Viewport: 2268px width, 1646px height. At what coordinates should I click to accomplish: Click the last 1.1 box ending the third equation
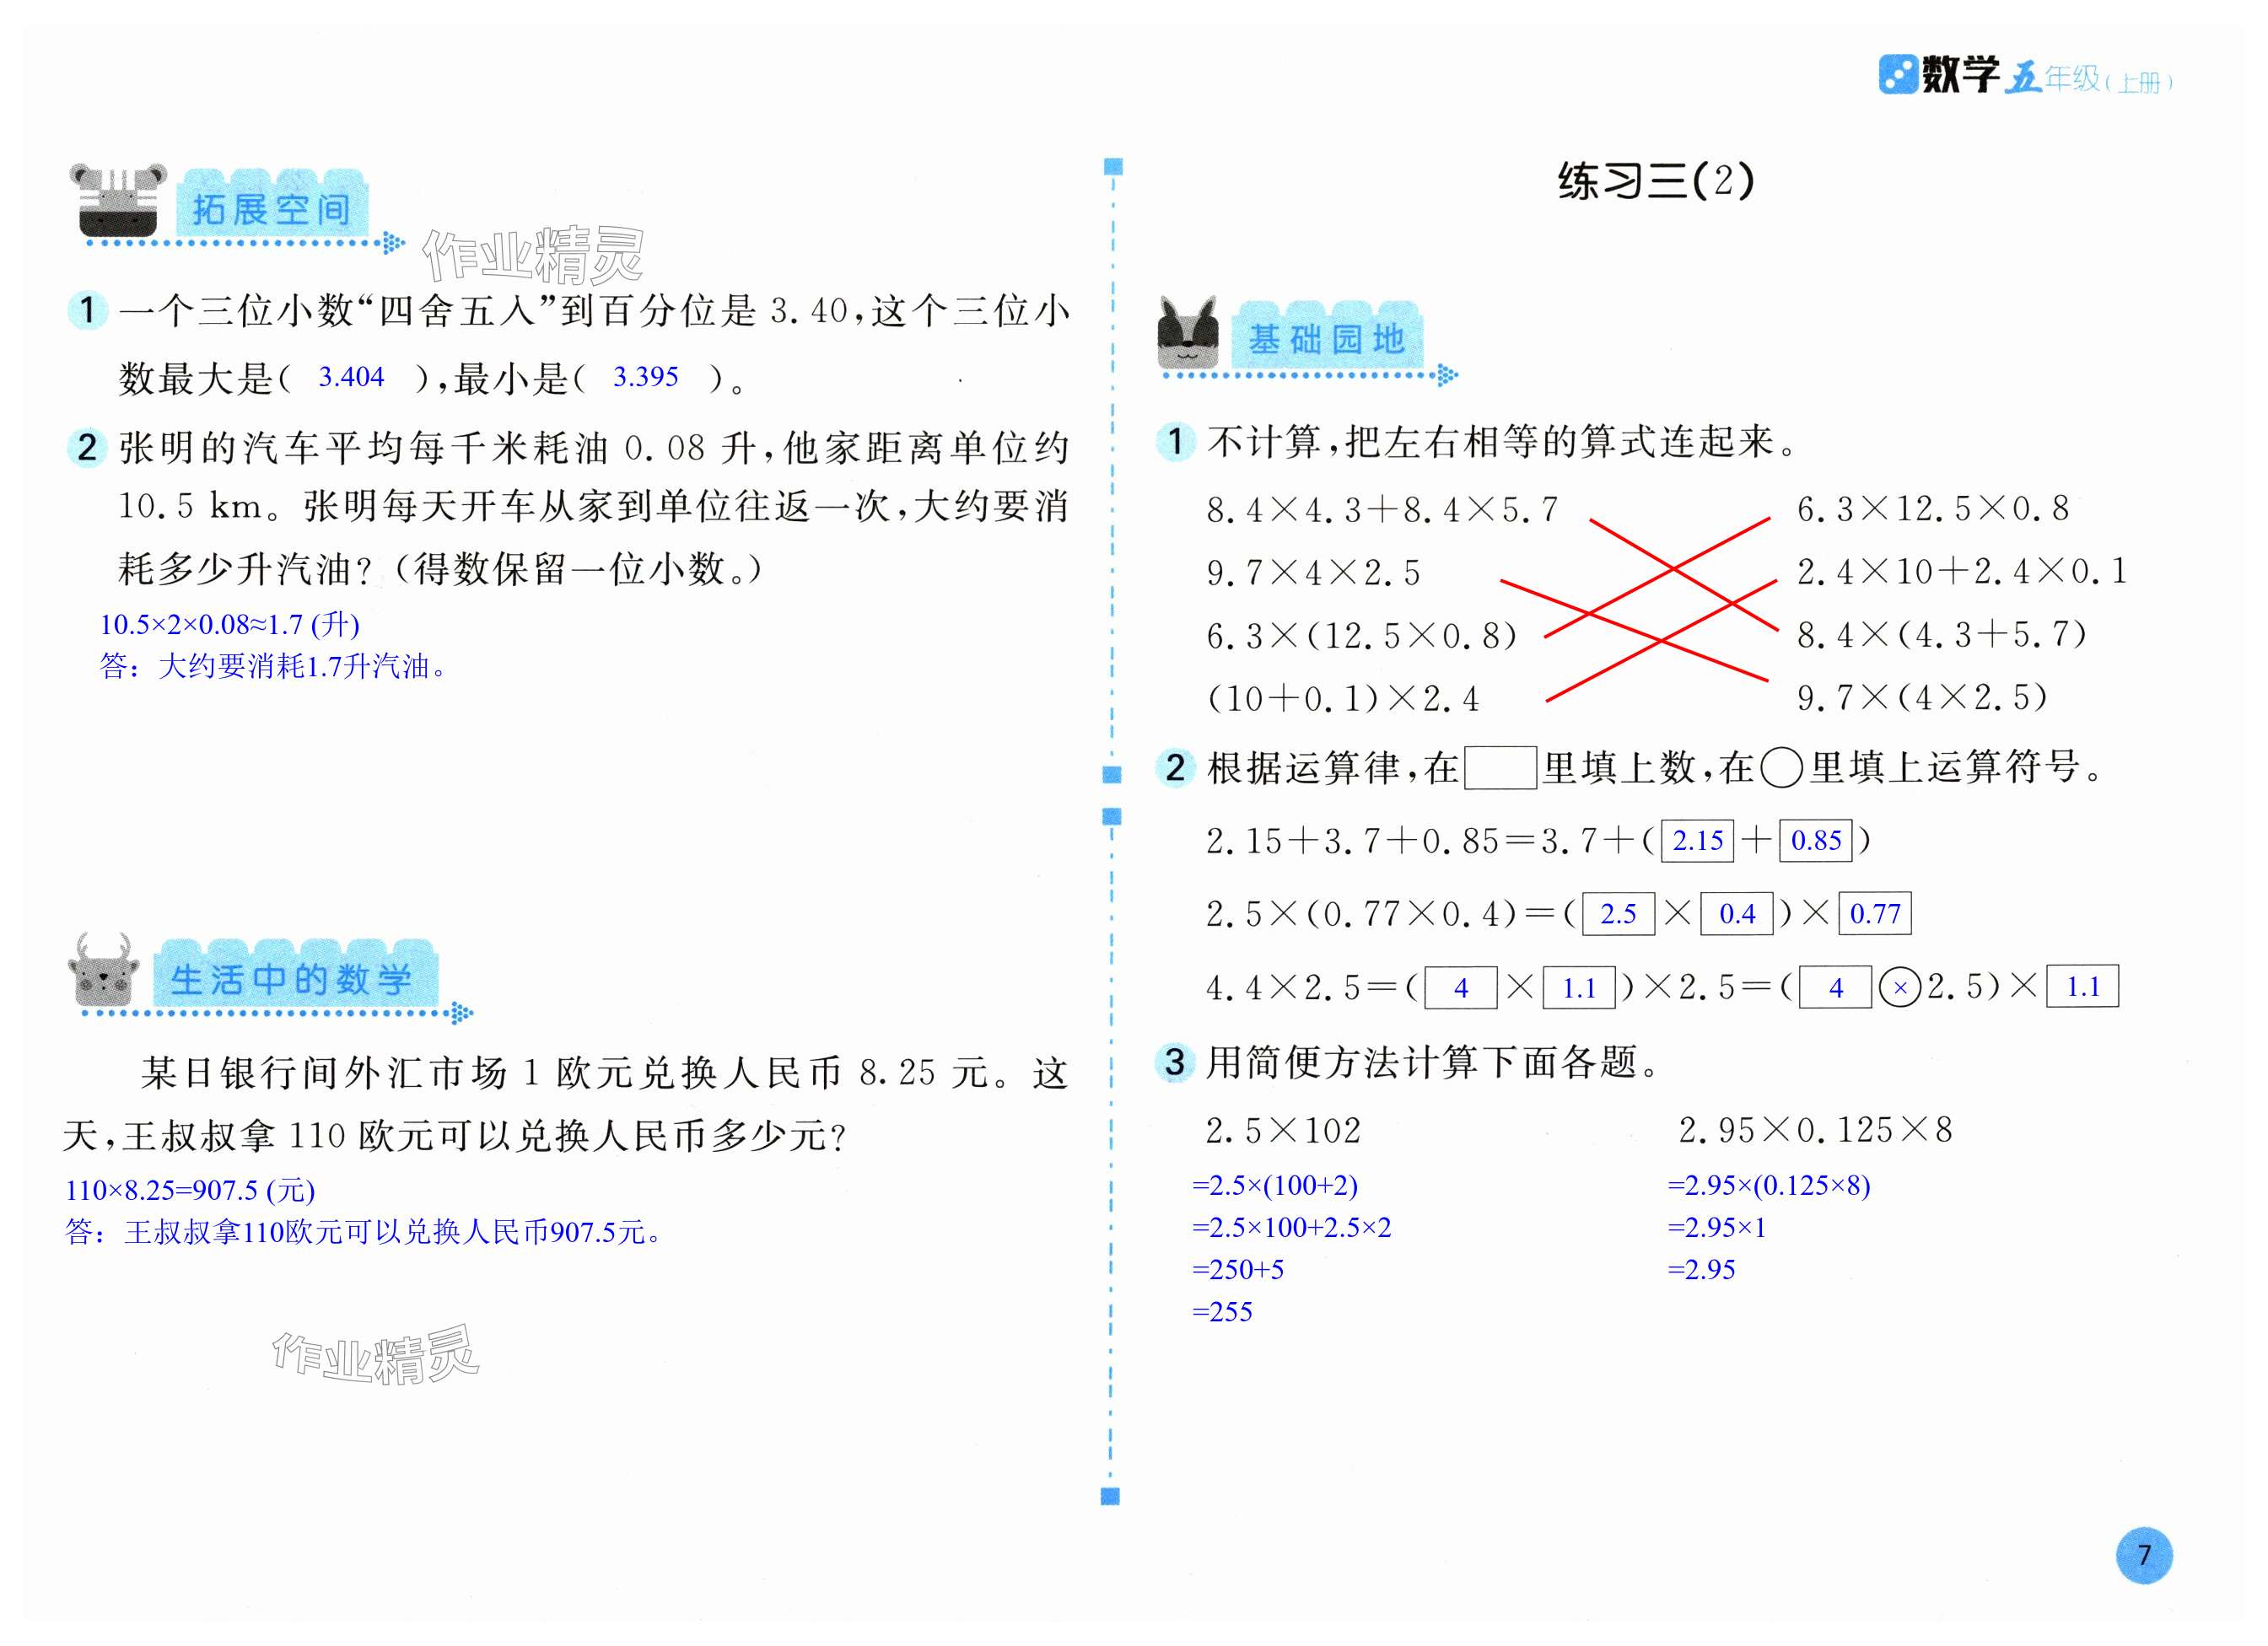2083,987
